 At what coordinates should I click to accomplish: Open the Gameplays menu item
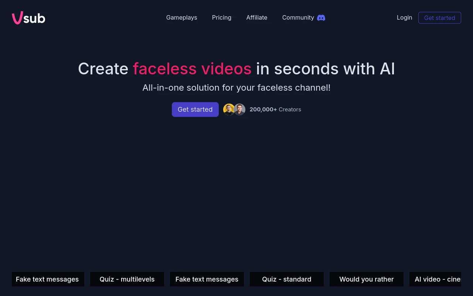pos(181,17)
